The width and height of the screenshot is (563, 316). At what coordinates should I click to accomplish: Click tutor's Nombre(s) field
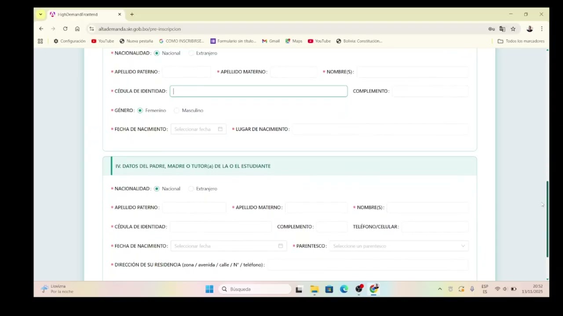[x=427, y=207]
